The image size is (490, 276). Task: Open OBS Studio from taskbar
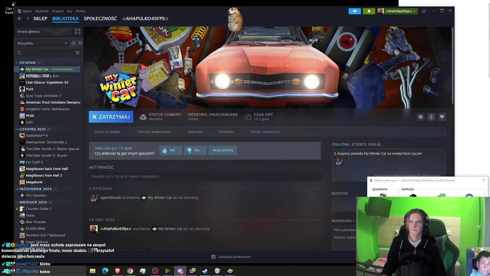point(155,271)
